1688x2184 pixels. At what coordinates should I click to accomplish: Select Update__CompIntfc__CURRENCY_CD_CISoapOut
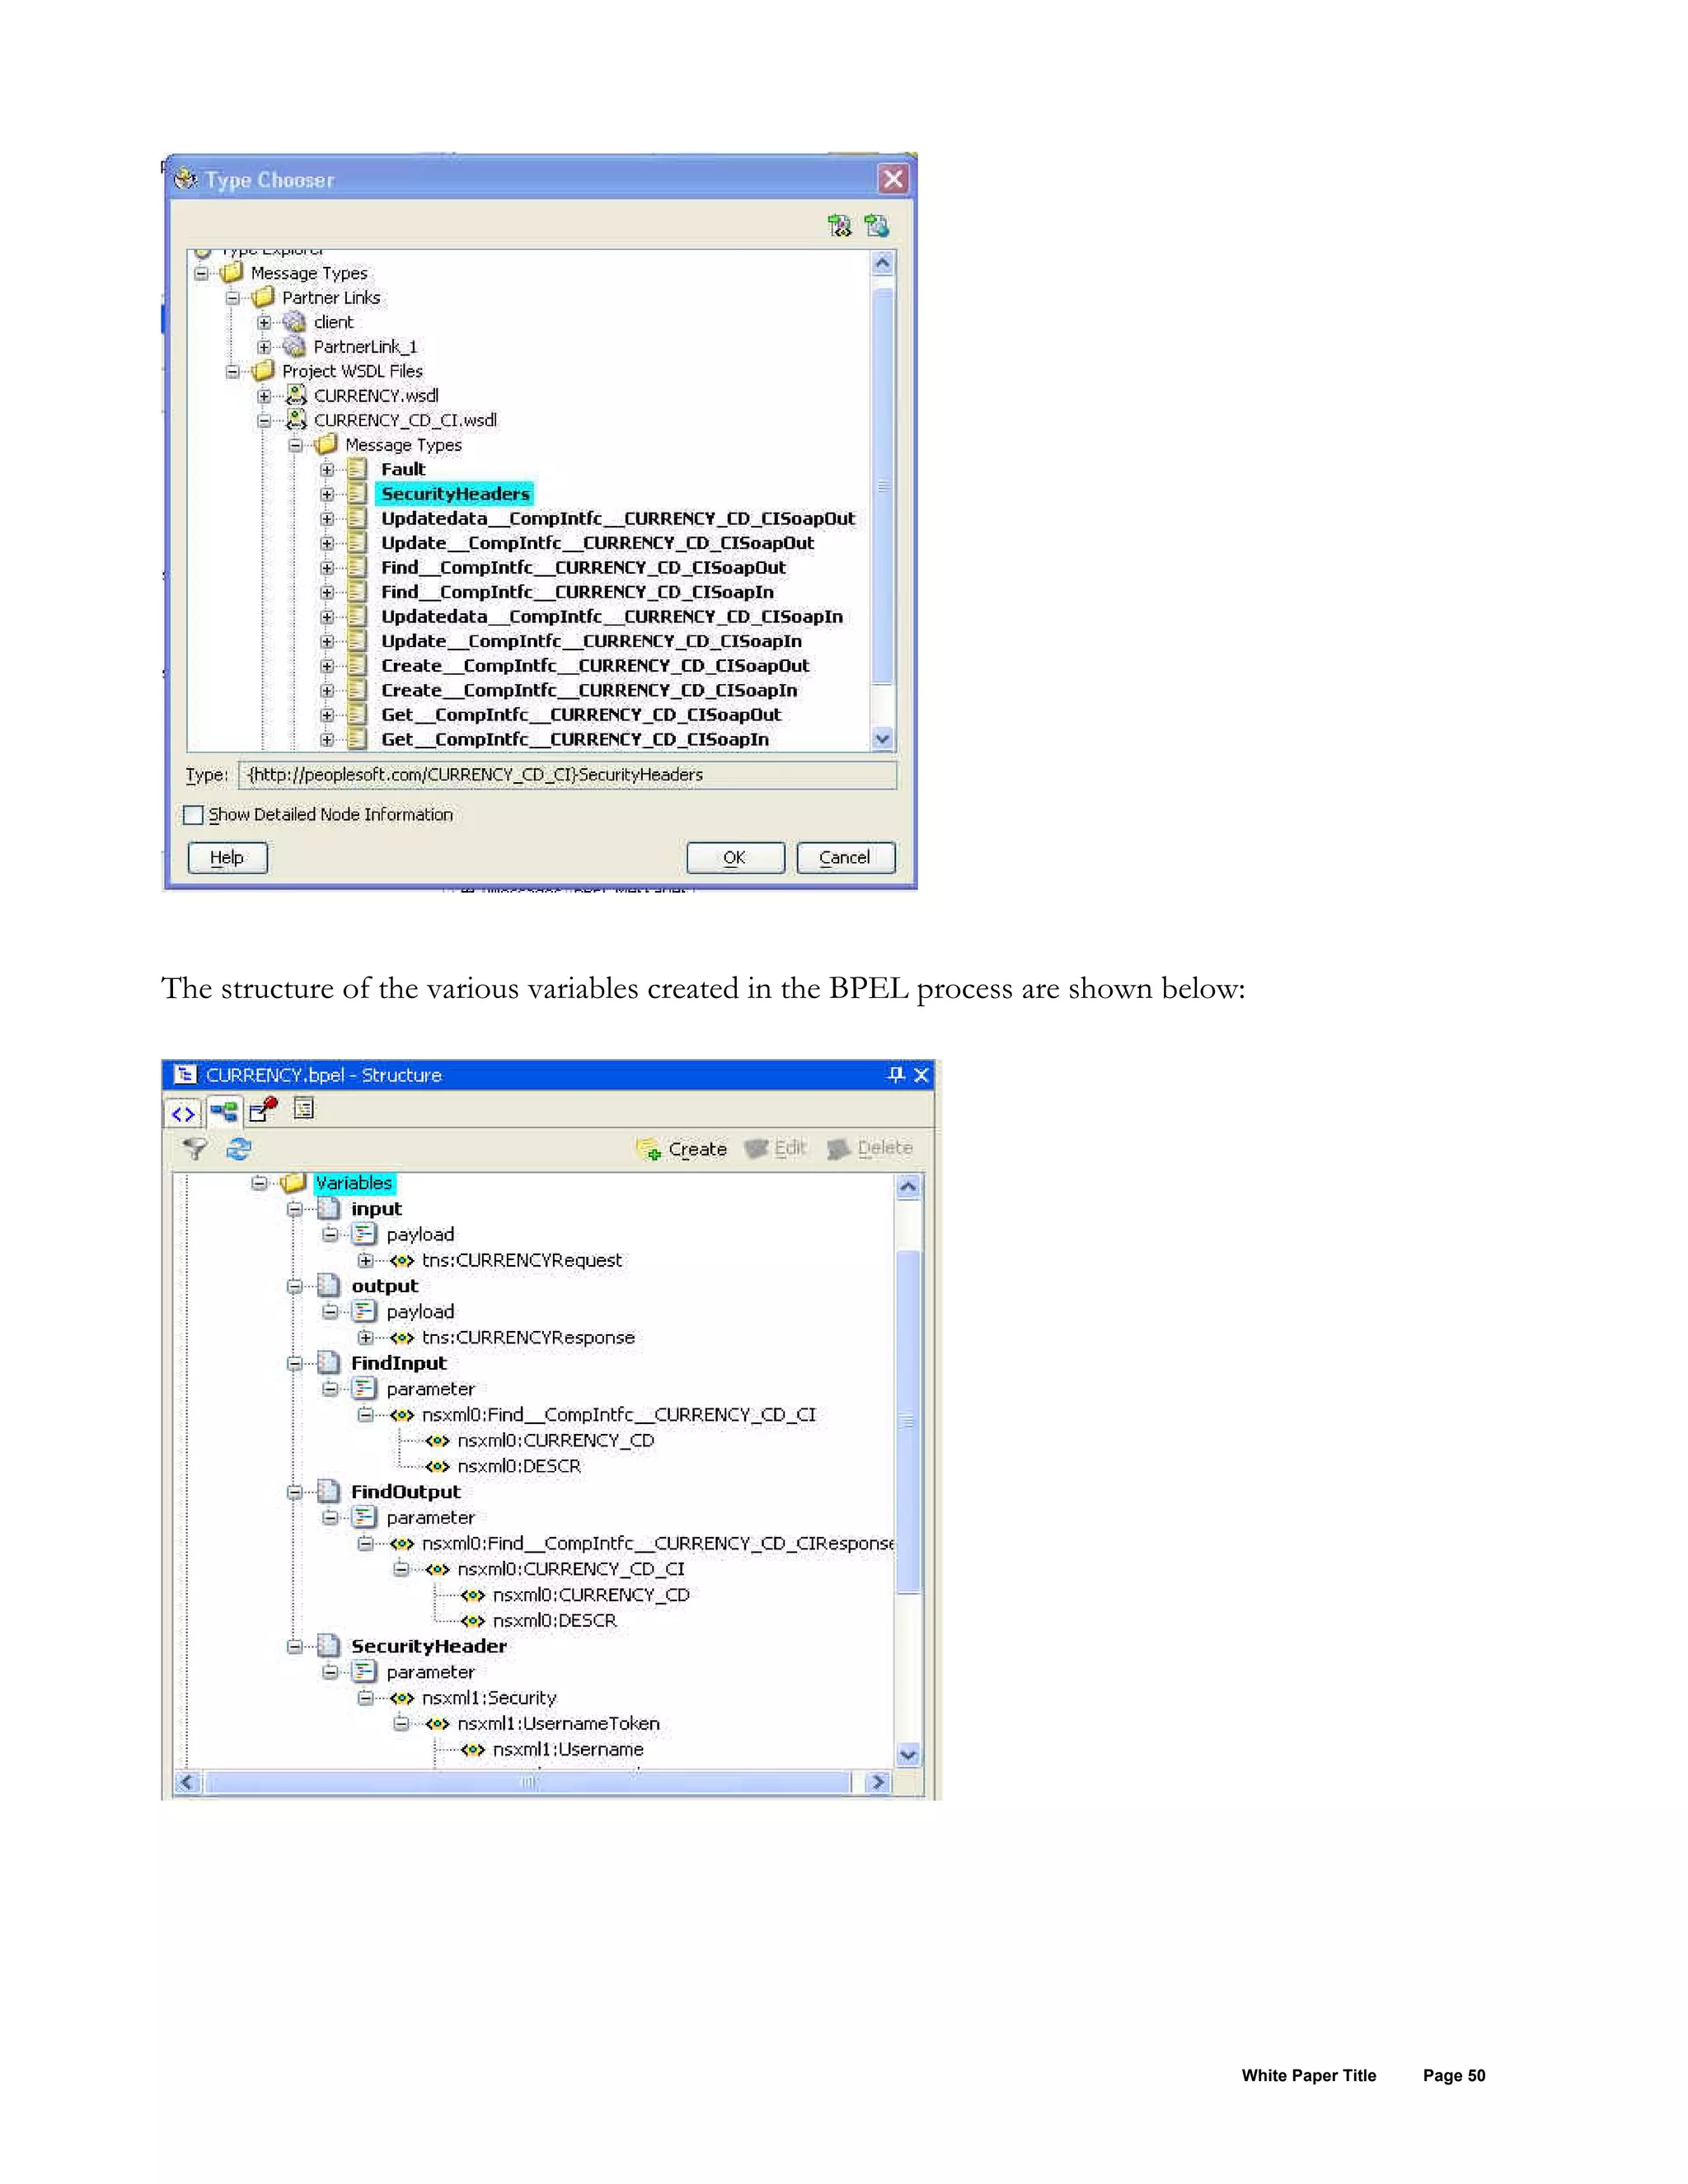[x=597, y=543]
